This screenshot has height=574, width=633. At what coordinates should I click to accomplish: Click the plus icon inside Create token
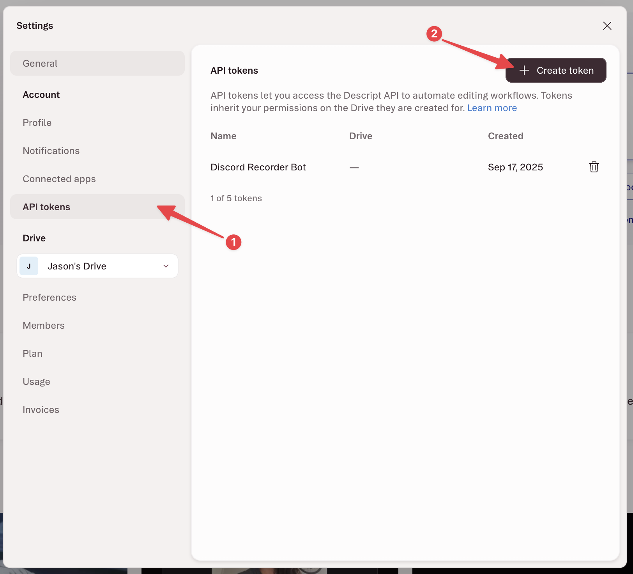[x=524, y=70]
